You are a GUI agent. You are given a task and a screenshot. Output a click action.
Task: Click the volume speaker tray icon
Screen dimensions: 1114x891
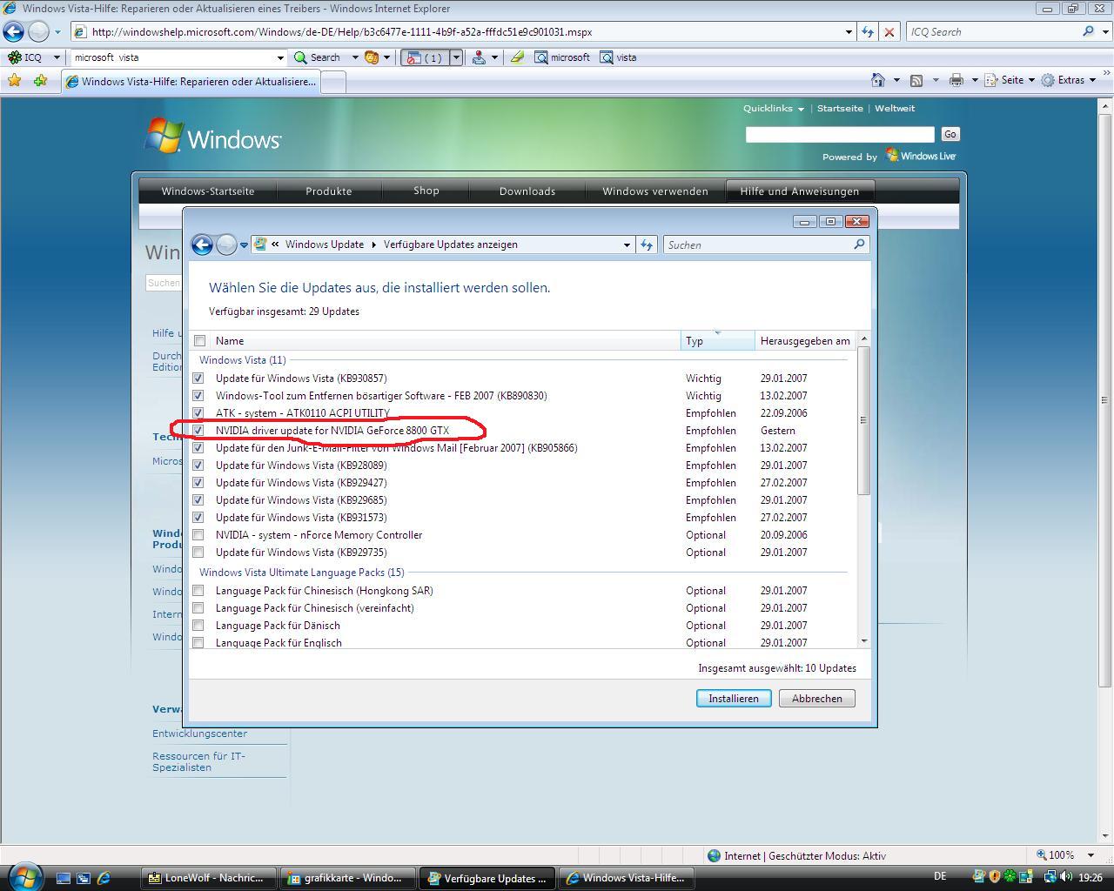(x=1066, y=877)
